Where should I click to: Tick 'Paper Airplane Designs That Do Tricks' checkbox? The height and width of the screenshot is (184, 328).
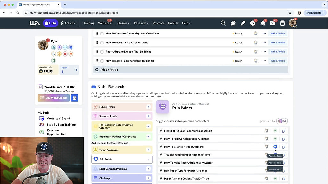pyautogui.click(x=102, y=52)
